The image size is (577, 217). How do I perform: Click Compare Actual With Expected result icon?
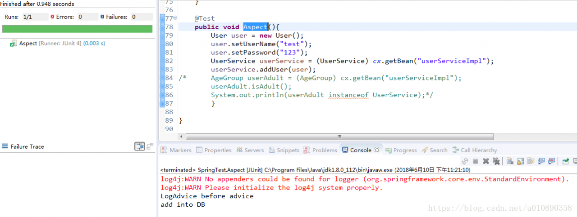[x=150, y=146]
